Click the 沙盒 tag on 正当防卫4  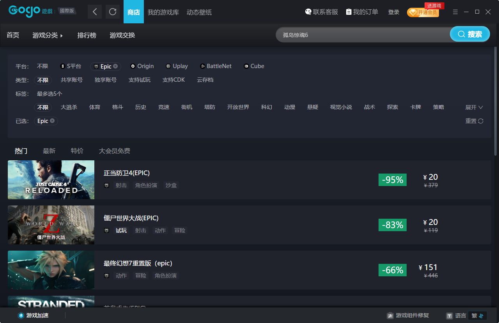click(171, 185)
